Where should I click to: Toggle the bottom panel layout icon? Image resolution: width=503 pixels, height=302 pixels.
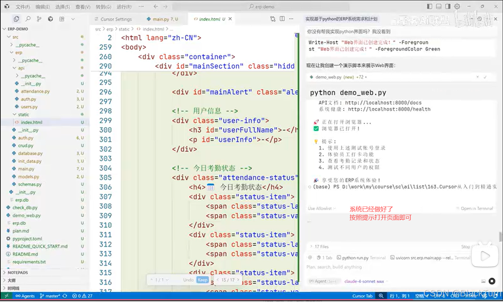click(439, 6)
